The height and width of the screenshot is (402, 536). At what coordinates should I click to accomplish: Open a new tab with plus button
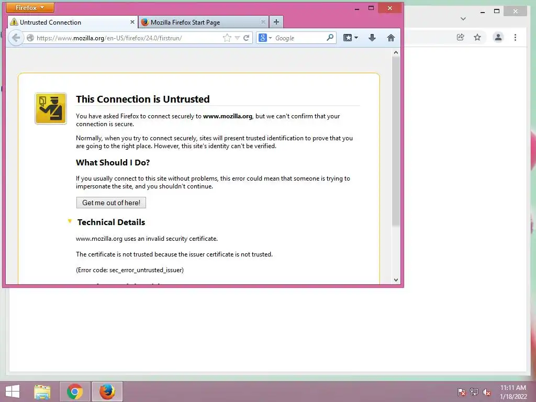click(x=276, y=22)
